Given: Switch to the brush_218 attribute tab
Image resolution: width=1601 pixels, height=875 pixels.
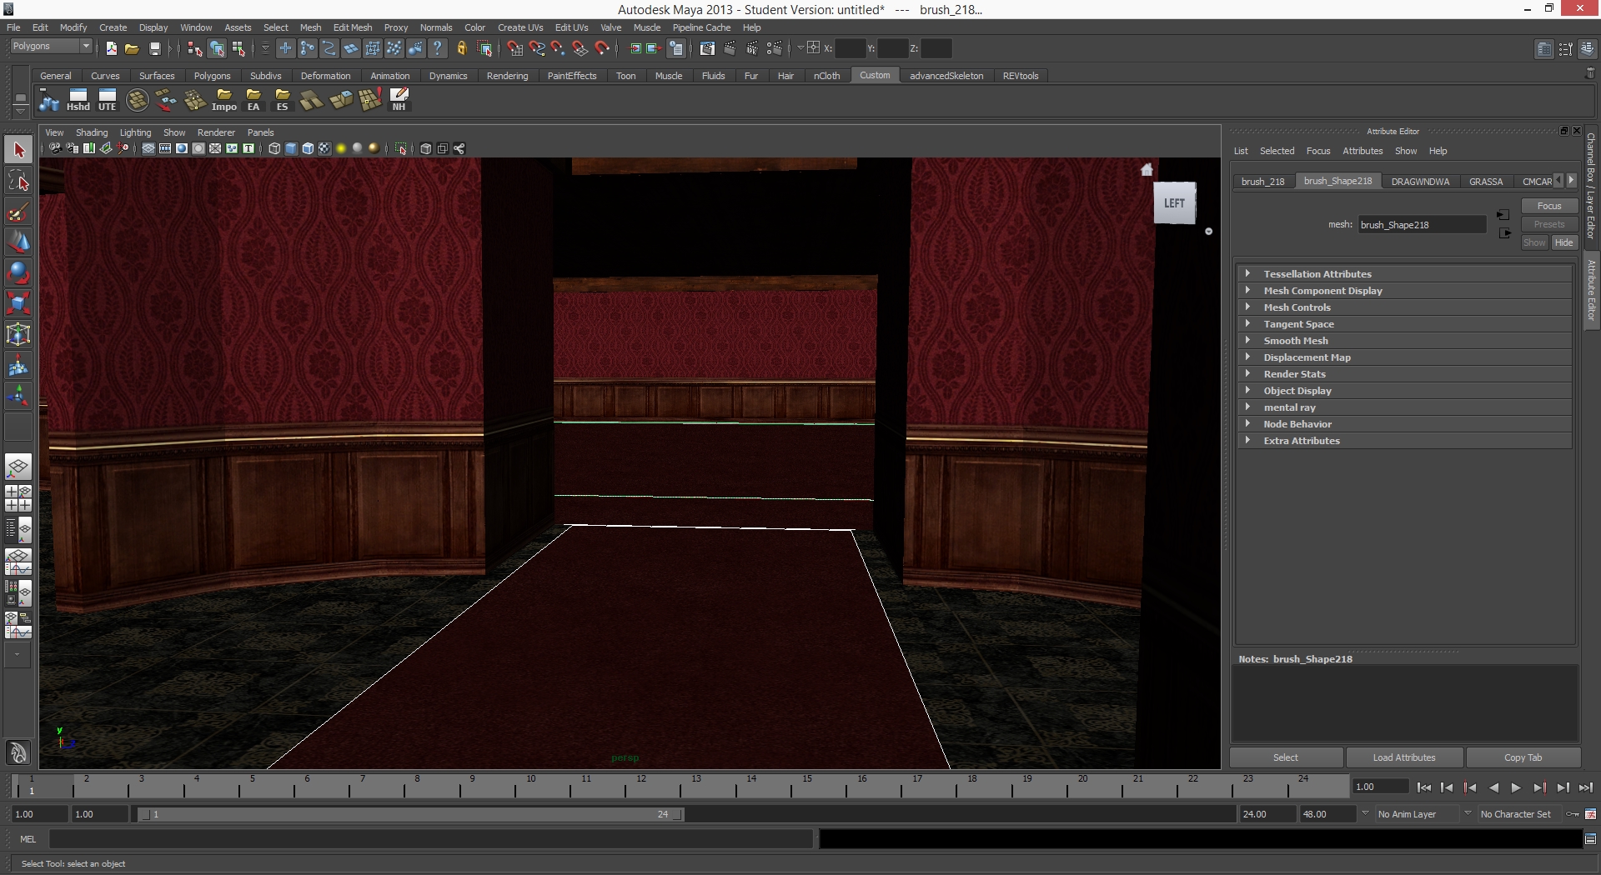Looking at the screenshot, I should 1262,182.
